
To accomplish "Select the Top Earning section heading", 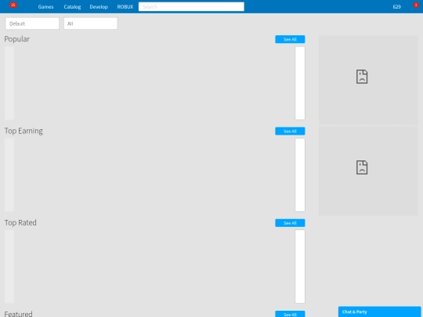I will (x=23, y=131).
